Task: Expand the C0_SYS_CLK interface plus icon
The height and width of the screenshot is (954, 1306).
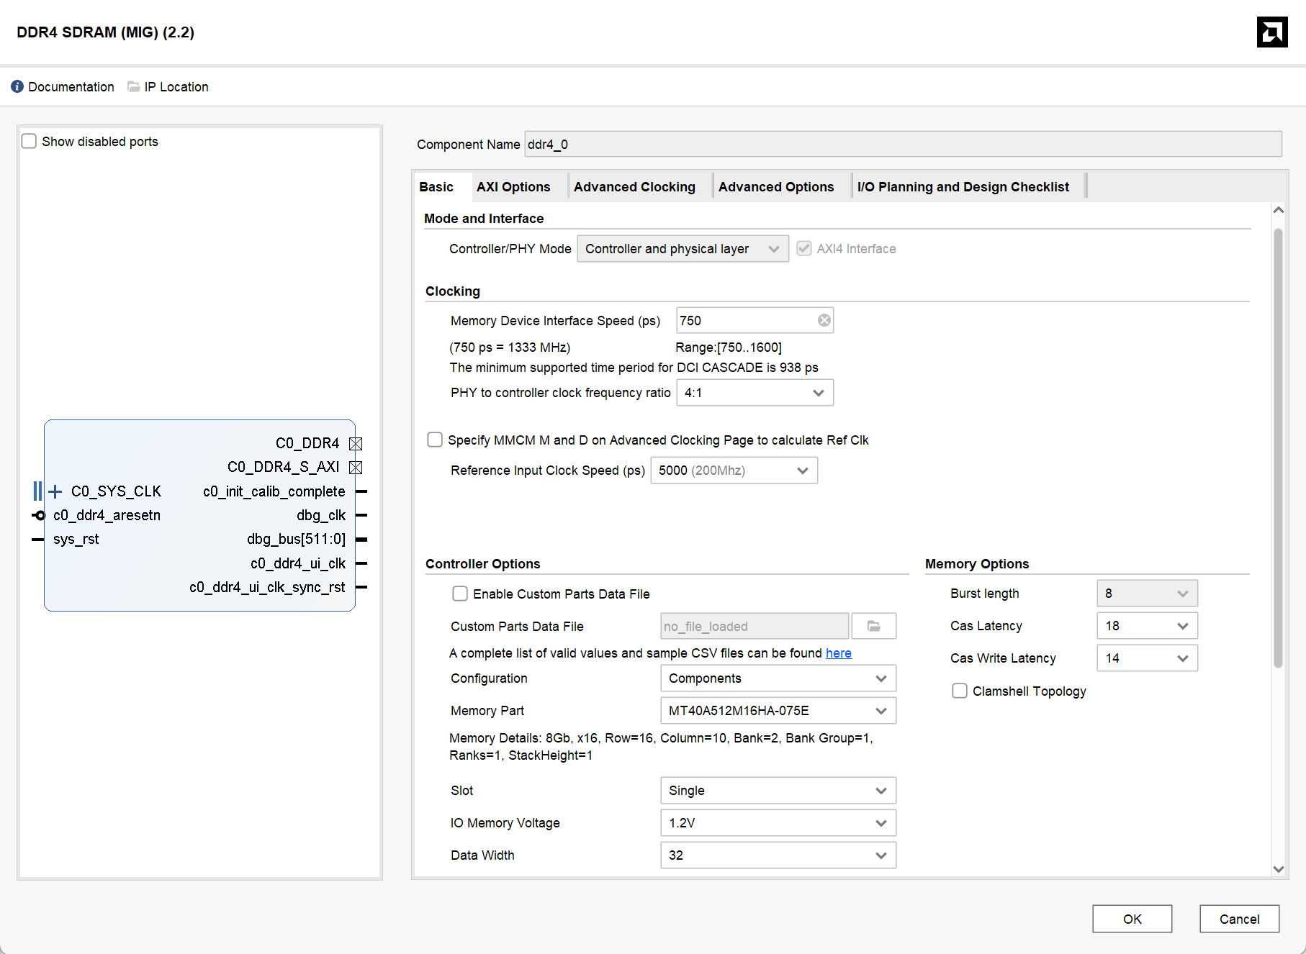Action: [x=55, y=491]
